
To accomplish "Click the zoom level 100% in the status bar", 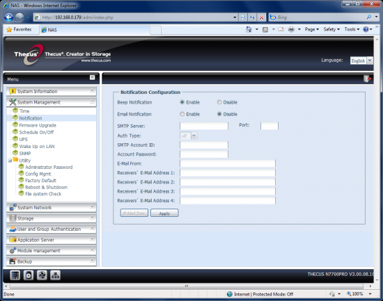I will tap(355, 294).
